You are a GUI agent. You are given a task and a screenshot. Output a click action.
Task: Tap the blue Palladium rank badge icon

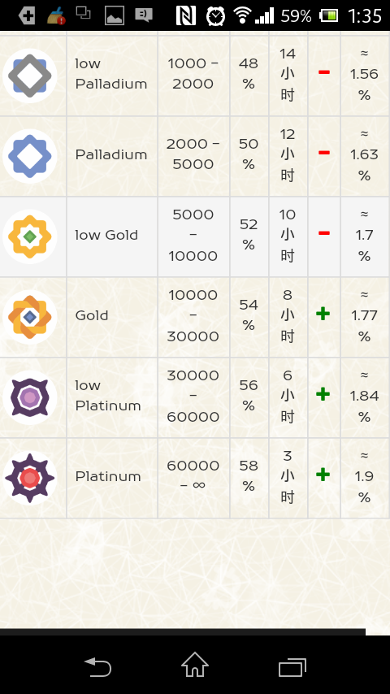click(x=30, y=156)
